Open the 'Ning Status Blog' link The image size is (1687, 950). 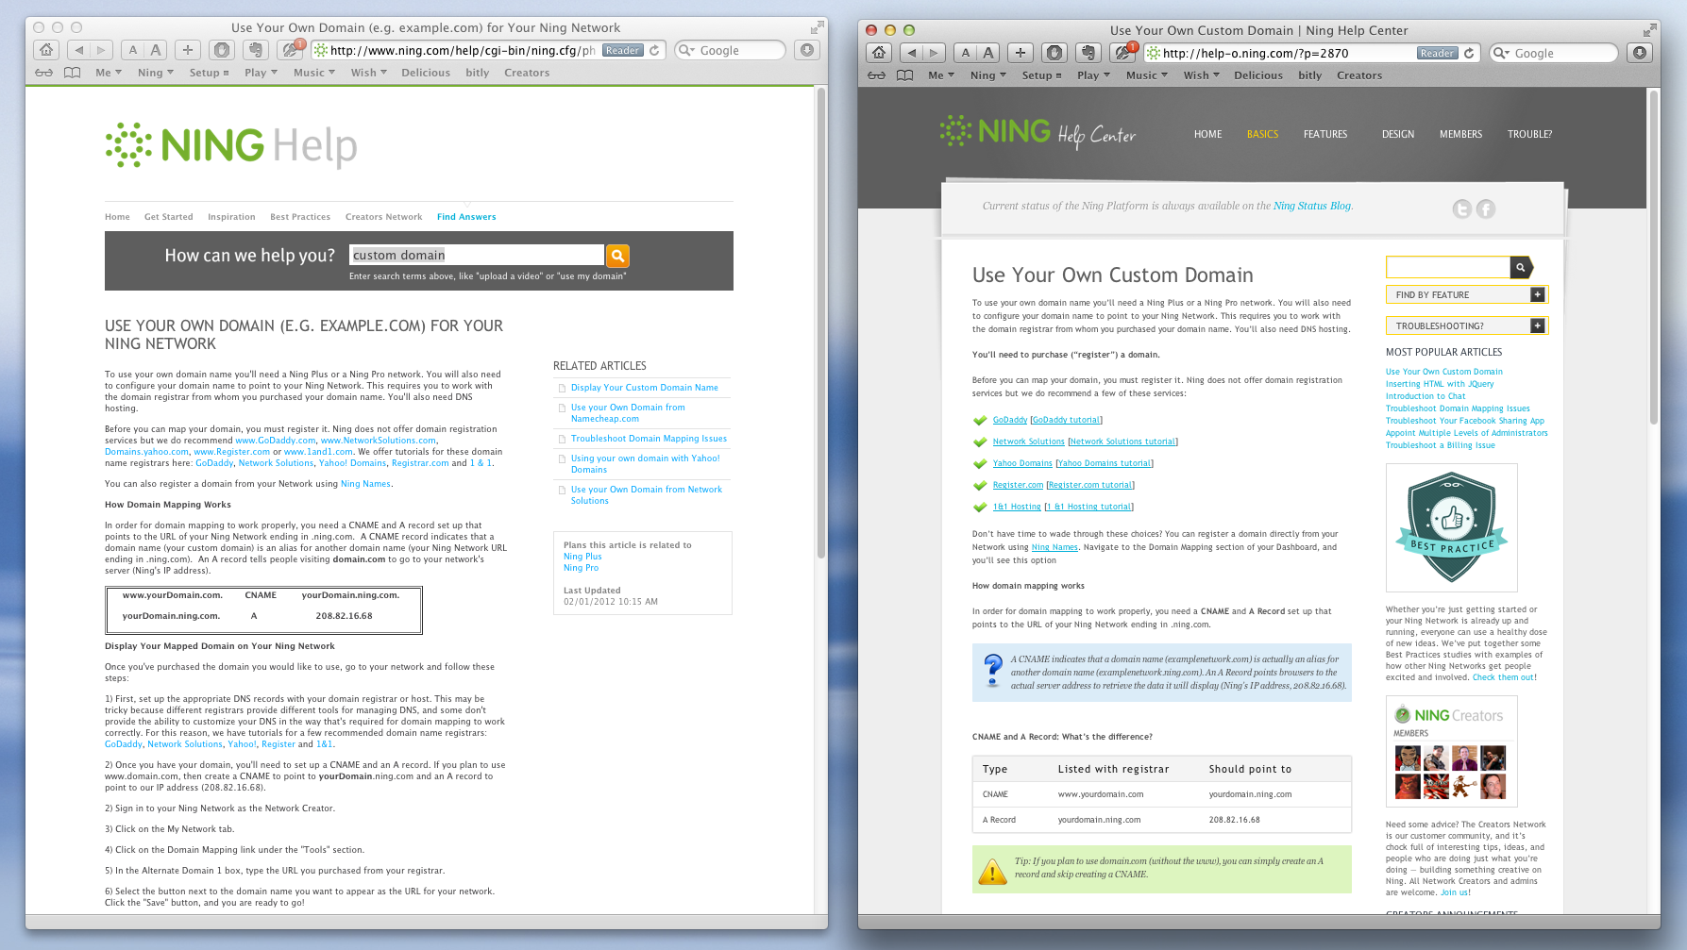[x=1312, y=206]
